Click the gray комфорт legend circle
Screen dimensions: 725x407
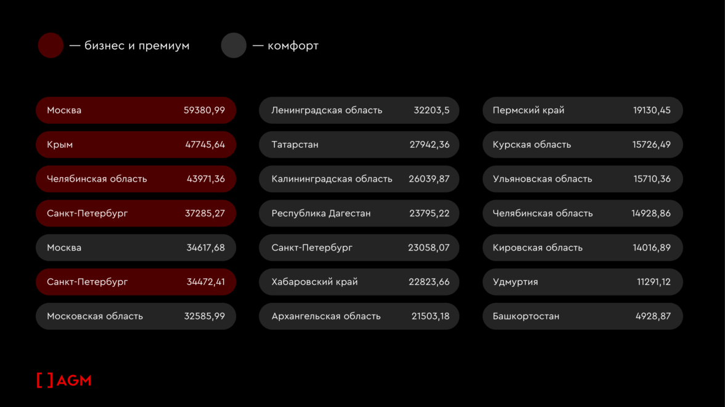click(x=234, y=46)
